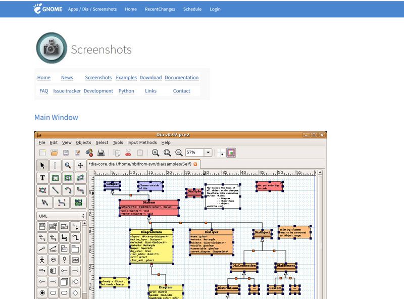Viewport: 404px width, 299px height.
Task: Click the Export diagram icon
Action: [89, 153]
